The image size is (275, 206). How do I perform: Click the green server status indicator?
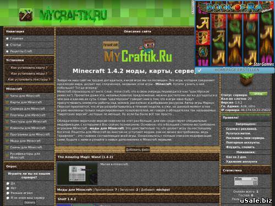tap(258, 94)
